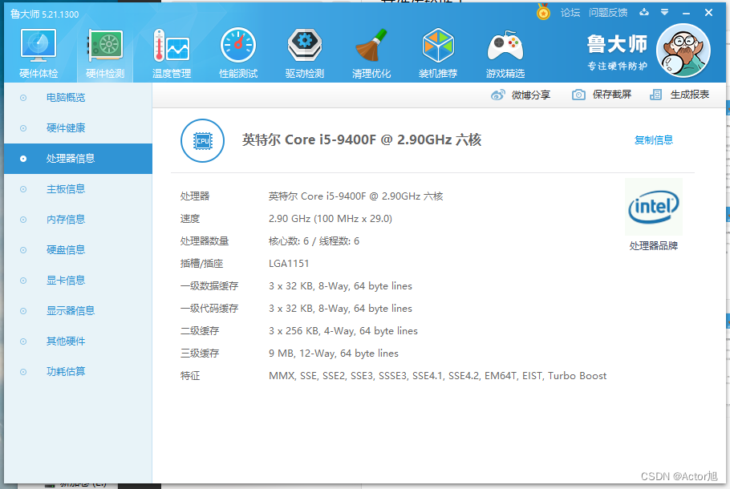Open the title bar dropdown menu arrow
730x489 pixels.
(665, 12)
